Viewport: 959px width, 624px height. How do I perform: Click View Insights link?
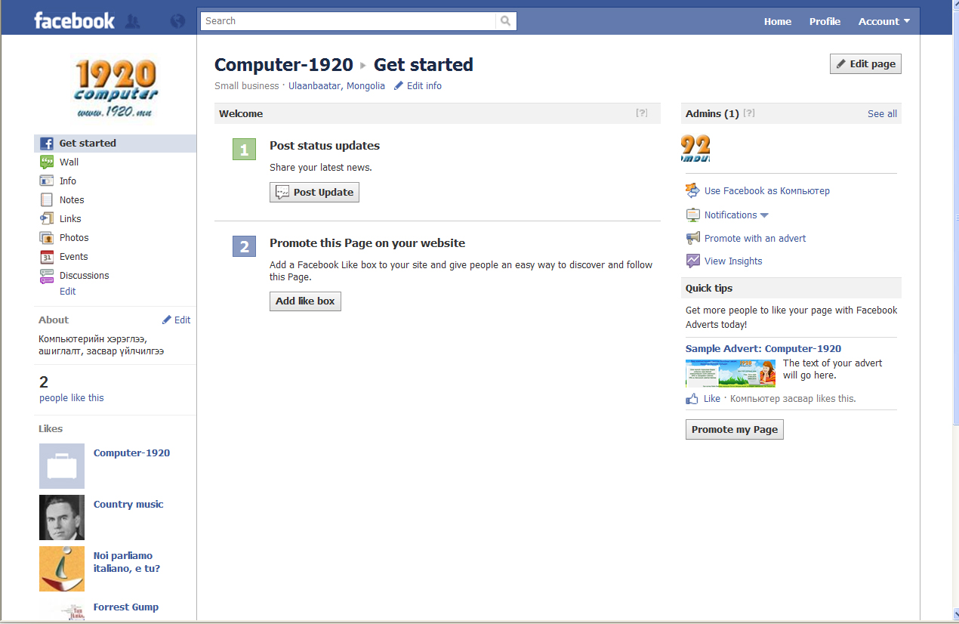point(733,261)
